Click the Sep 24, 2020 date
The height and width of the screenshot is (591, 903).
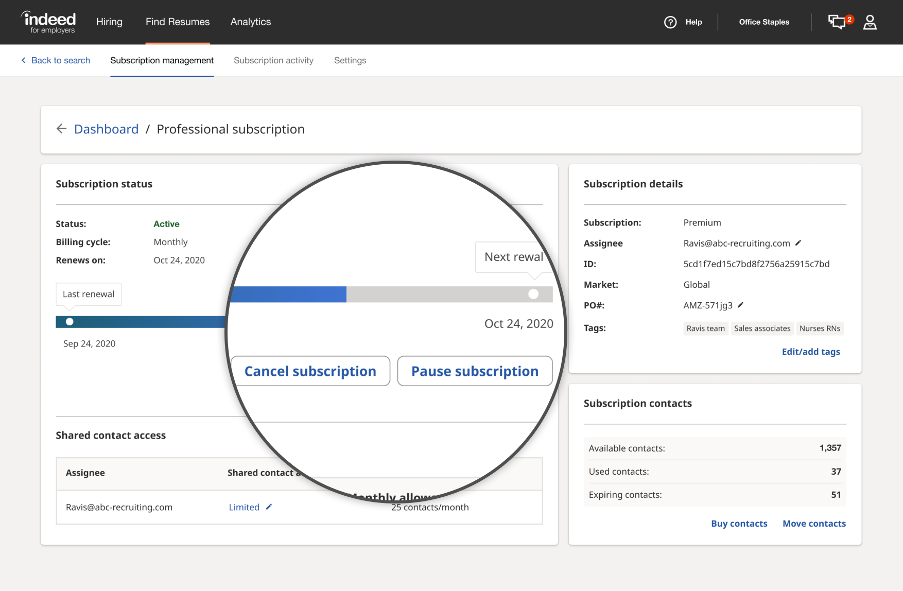[89, 343]
